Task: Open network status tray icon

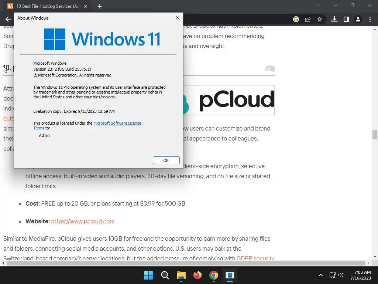Action: coord(333,275)
